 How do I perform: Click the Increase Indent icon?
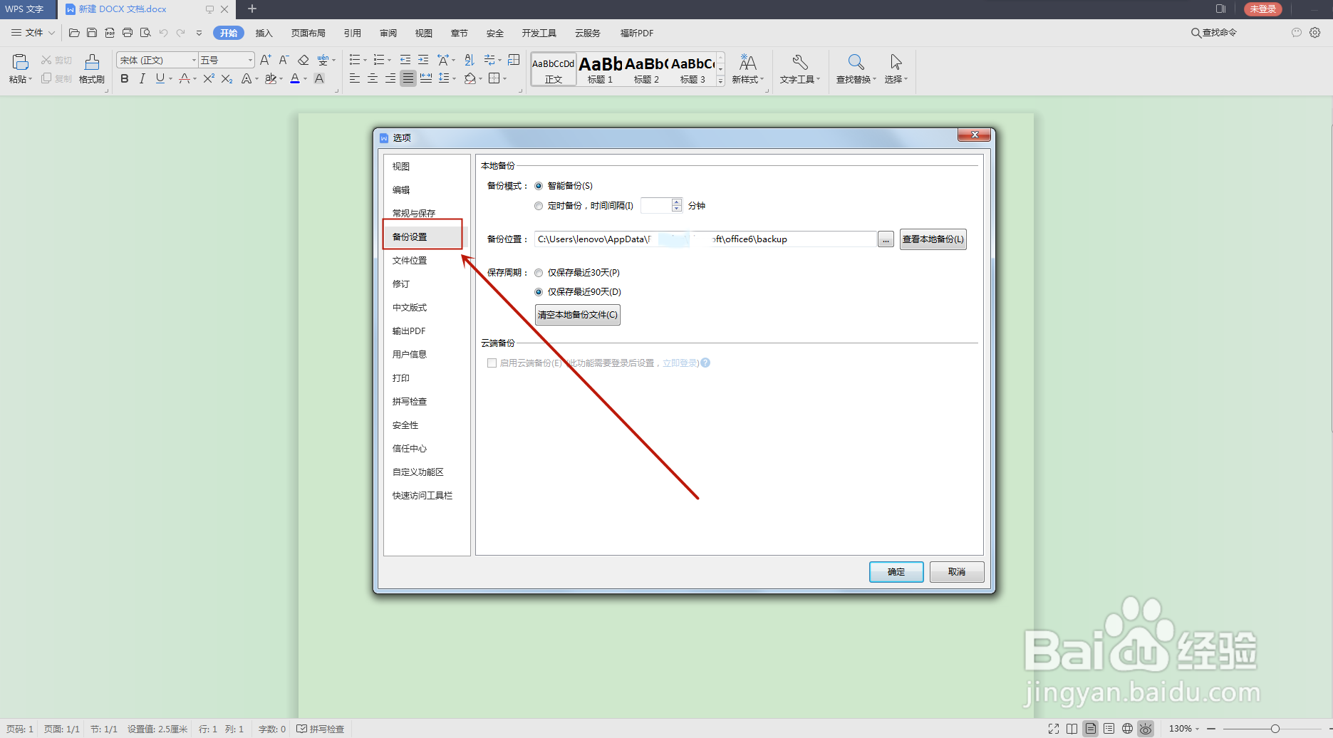pyautogui.click(x=423, y=60)
